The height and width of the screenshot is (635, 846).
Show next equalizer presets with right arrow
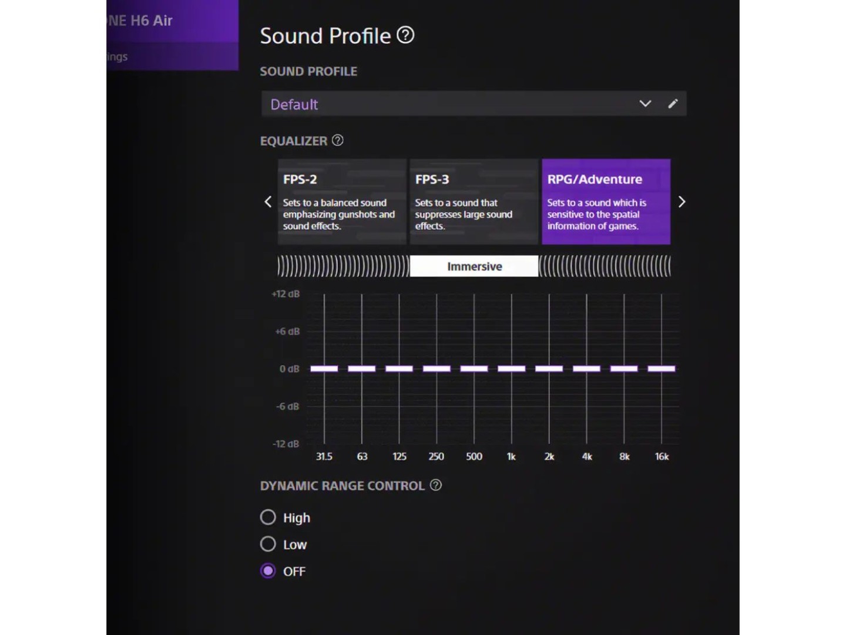681,202
